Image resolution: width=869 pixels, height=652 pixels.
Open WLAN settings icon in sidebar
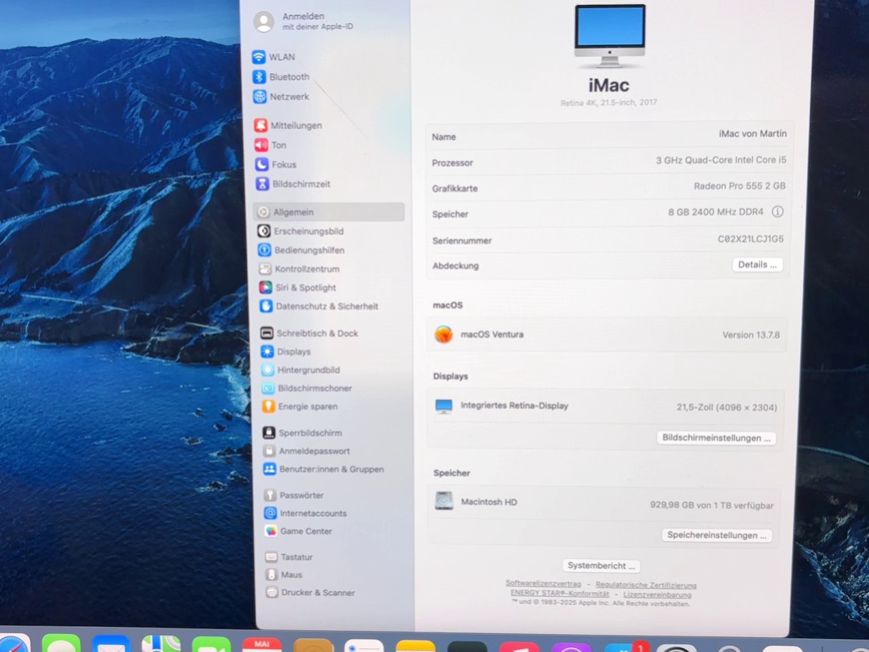click(259, 56)
